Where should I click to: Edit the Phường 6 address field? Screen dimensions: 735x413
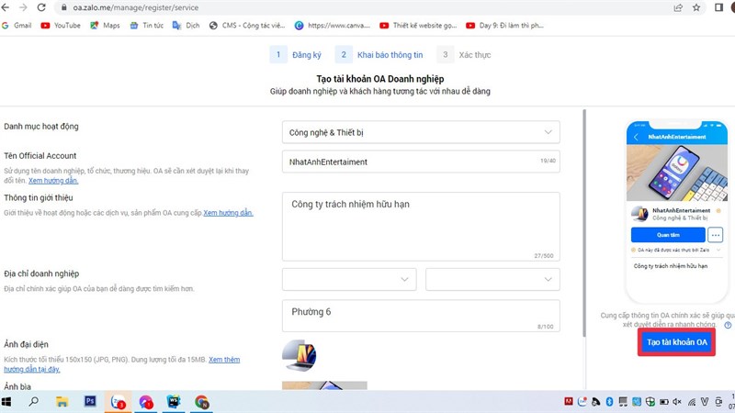tap(421, 316)
